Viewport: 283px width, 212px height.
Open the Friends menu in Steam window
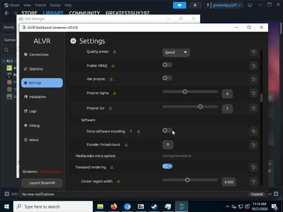40,5
